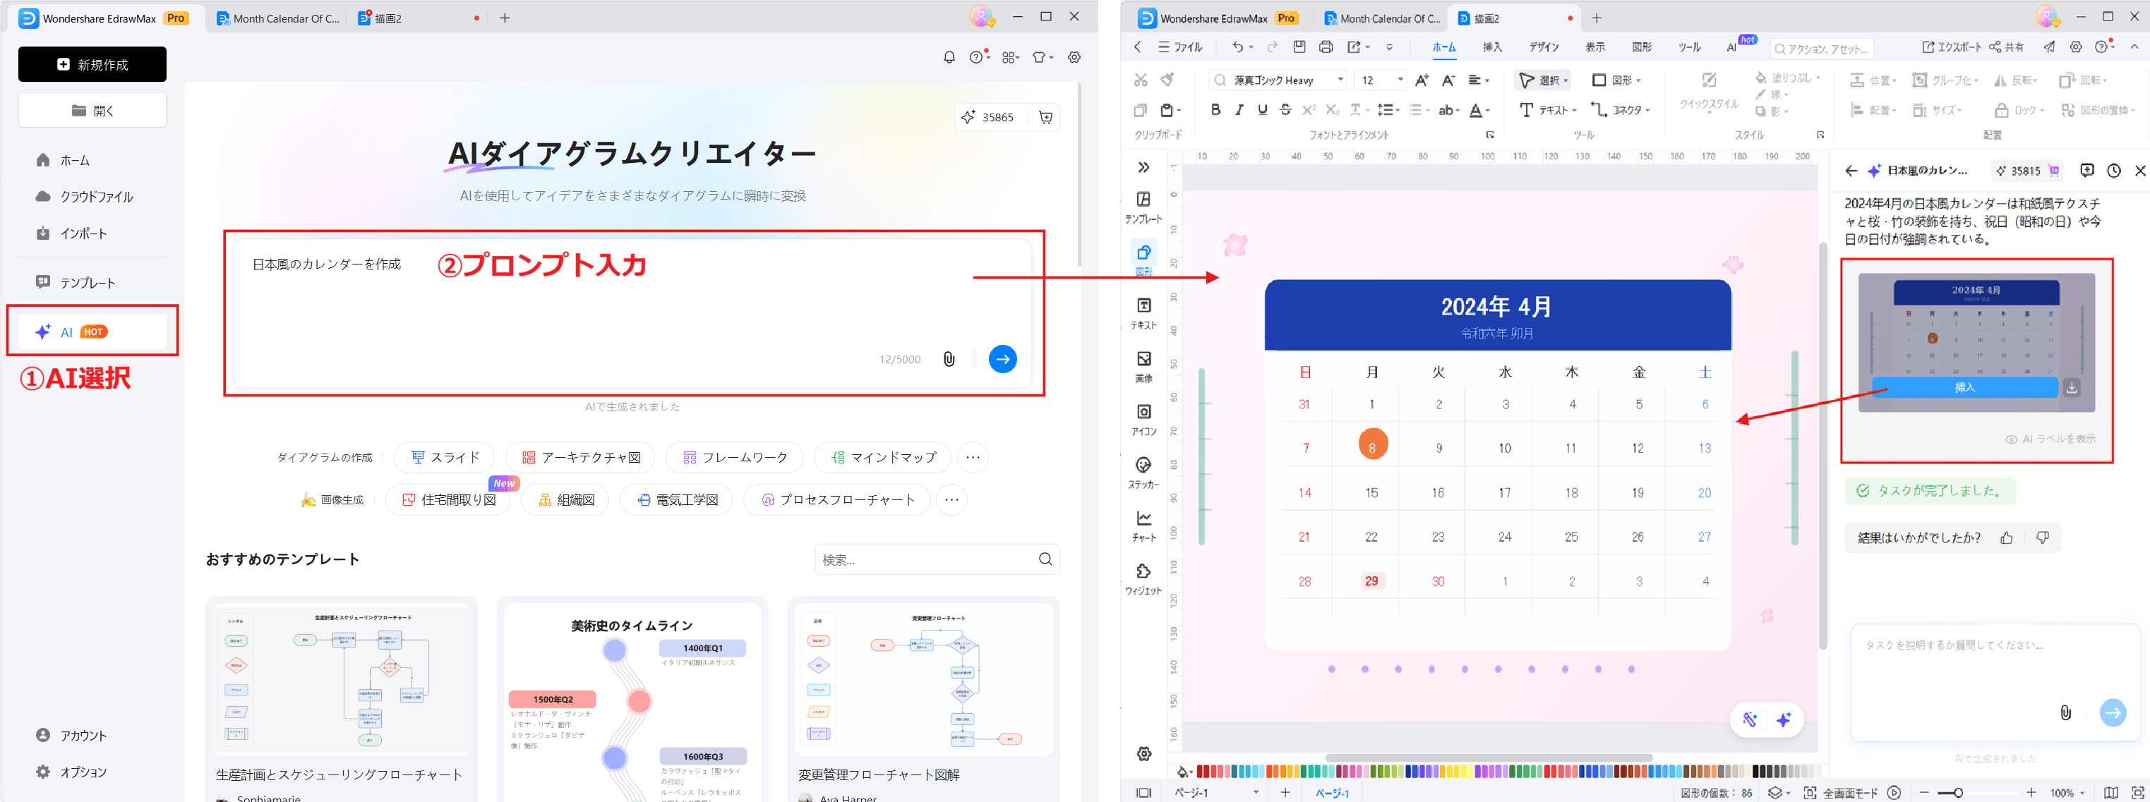Toggle italic formatting
The image size is (2150, 802).
(x=1239, y=109)
